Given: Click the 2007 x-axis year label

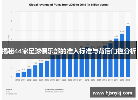Looking at the screenshot, I should (x=58, y=80).
